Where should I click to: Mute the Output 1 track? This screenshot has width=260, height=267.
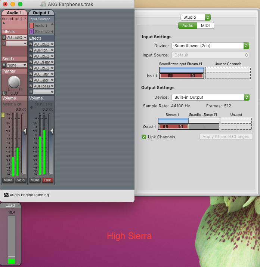point(35,180)
